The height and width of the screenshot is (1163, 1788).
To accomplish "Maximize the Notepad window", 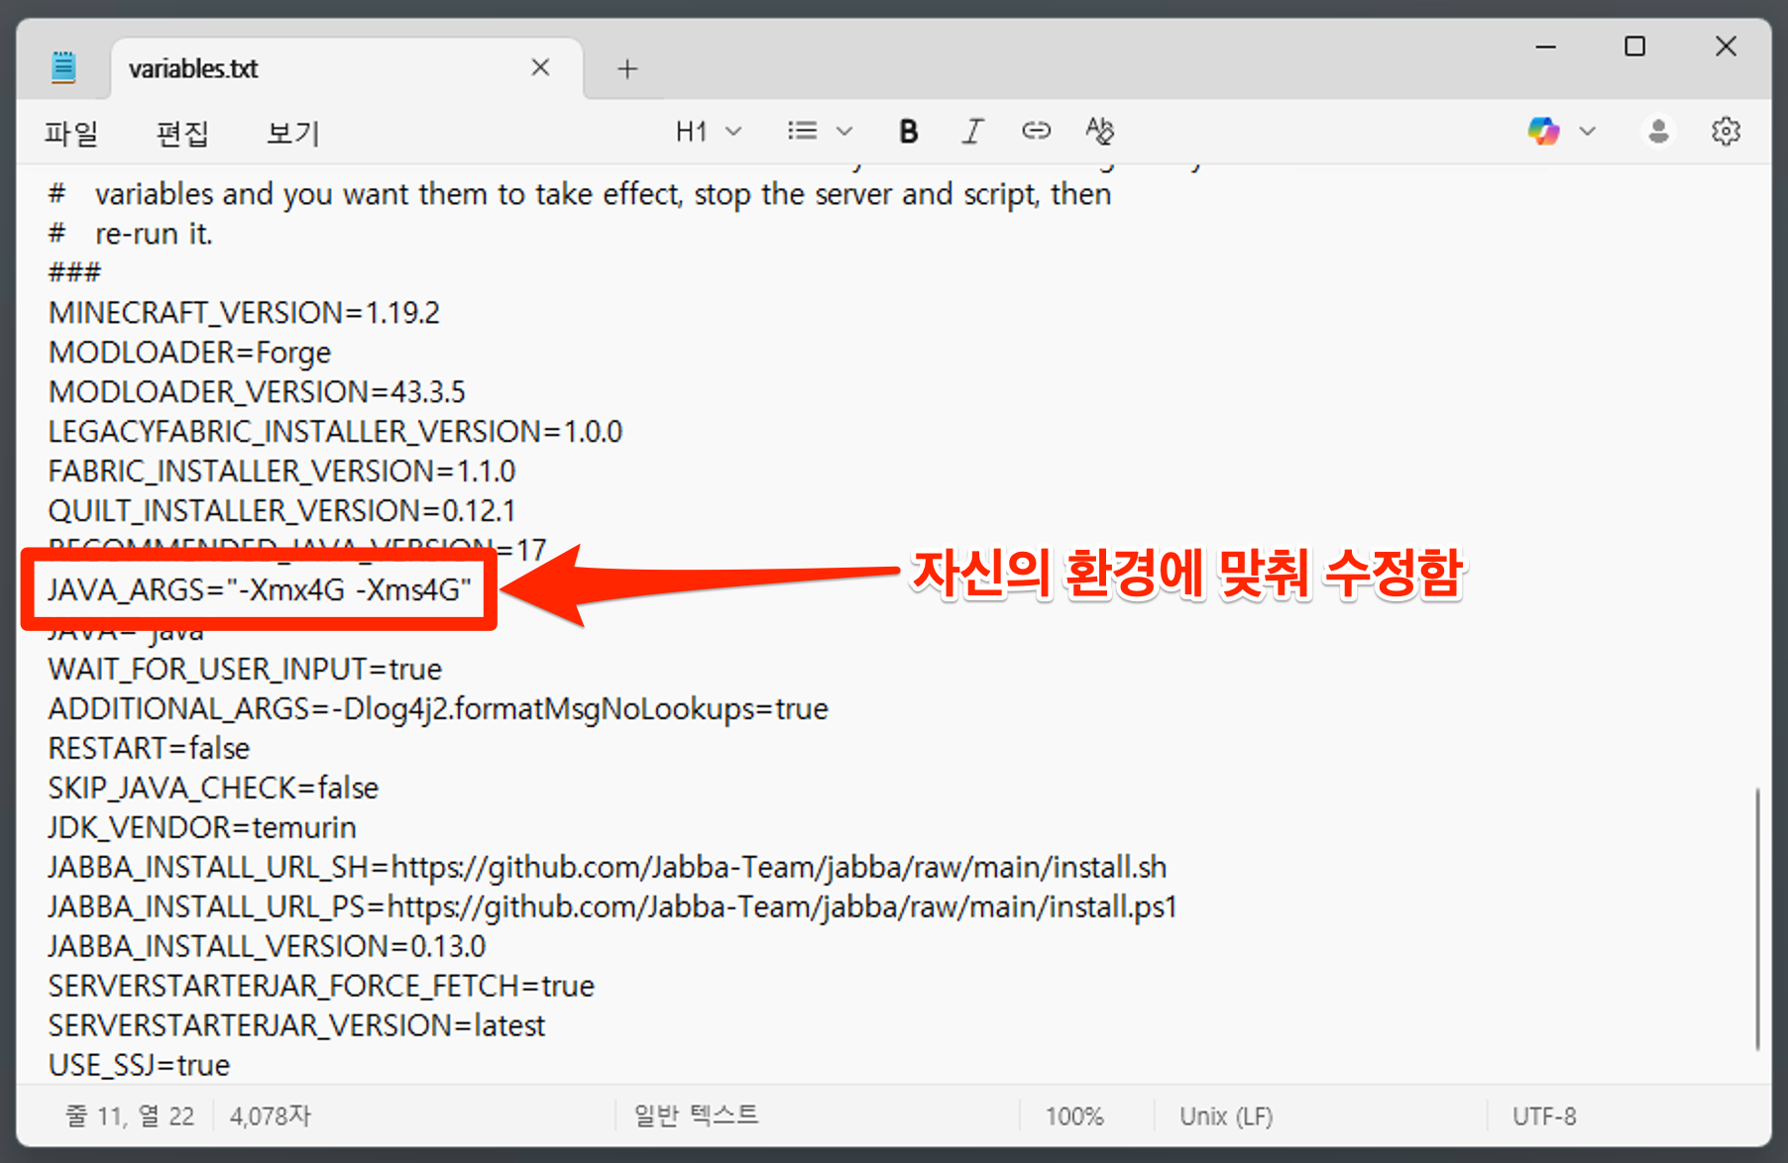I will coord(1635,47).
